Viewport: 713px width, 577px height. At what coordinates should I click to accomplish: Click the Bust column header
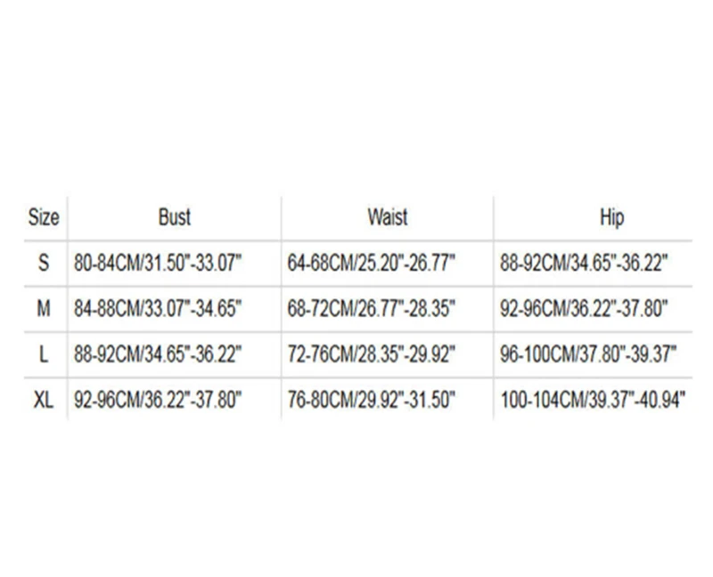175,217
